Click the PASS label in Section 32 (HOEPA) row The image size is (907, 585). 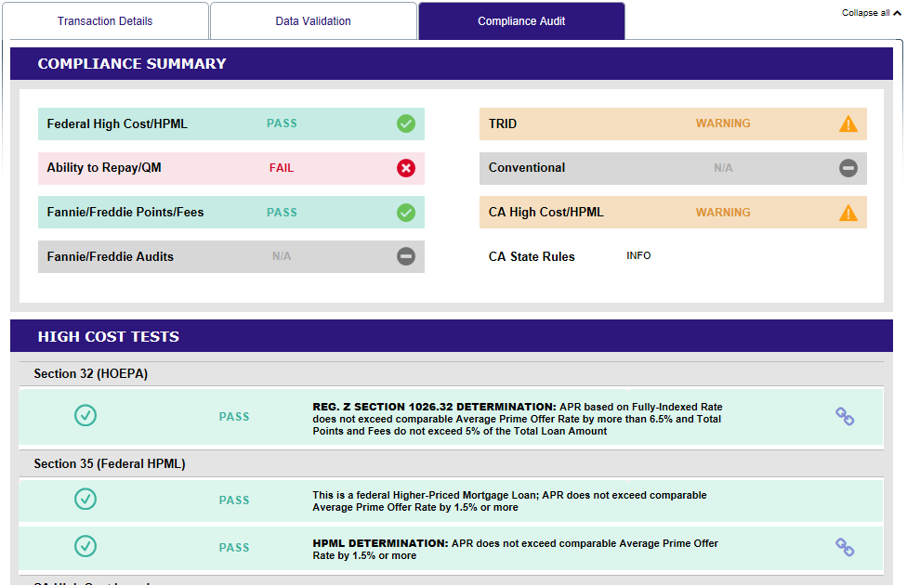[234, 417]
